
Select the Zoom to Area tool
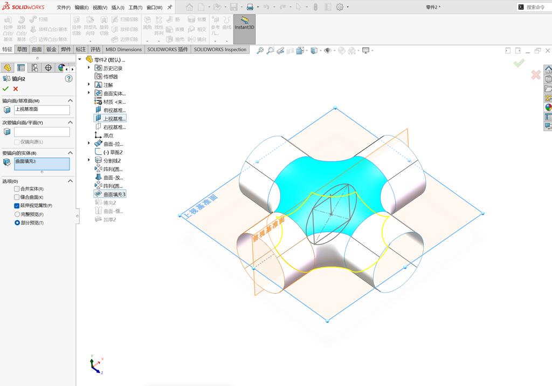tap(271, 51)
